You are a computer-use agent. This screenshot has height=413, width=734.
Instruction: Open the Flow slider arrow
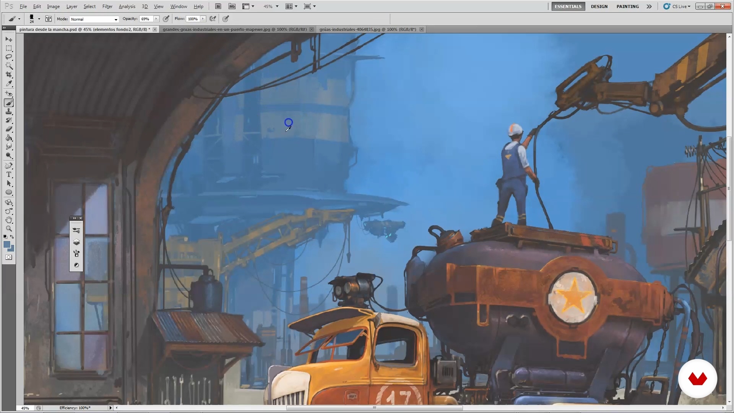coord(203,19)
